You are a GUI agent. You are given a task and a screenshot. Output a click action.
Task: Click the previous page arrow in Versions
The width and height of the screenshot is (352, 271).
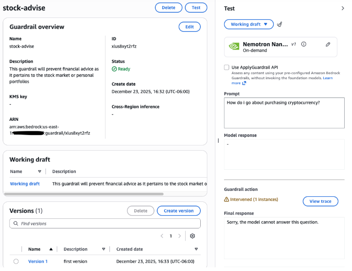coord(162,236)
